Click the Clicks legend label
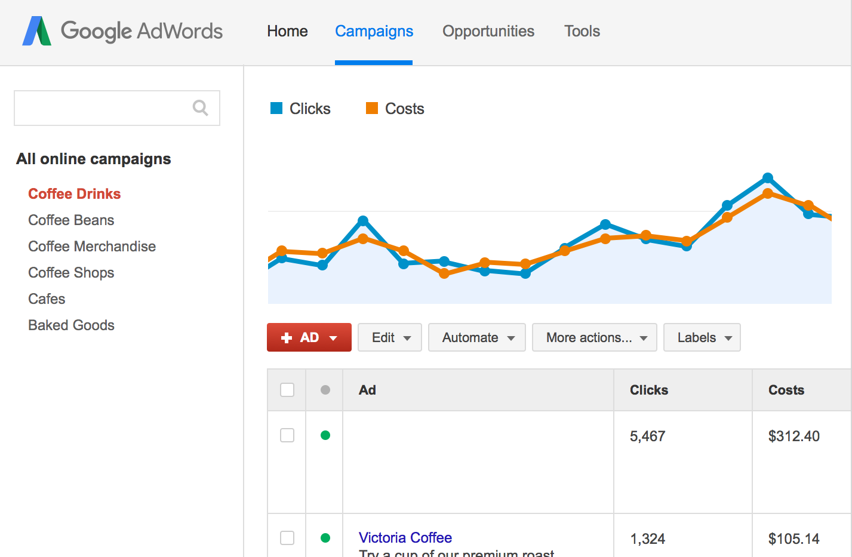 310,109
